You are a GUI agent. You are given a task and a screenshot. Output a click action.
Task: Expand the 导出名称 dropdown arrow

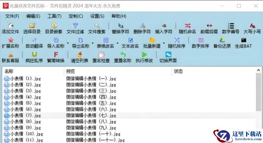pyautogui.click(x=92, y=43)
